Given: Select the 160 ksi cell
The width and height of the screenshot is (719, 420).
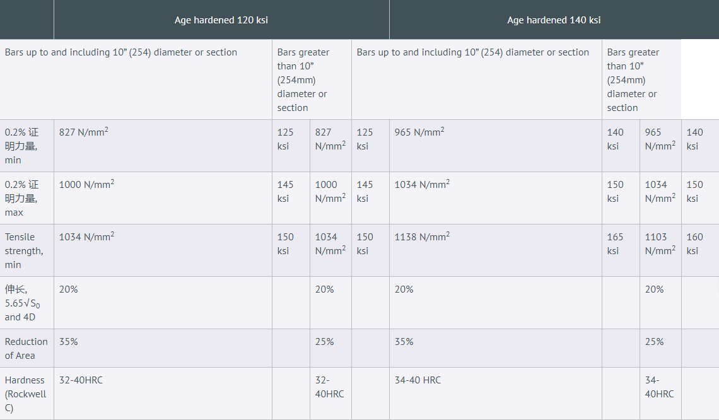Looking at the screenshot, I should (x=694, y=243).
